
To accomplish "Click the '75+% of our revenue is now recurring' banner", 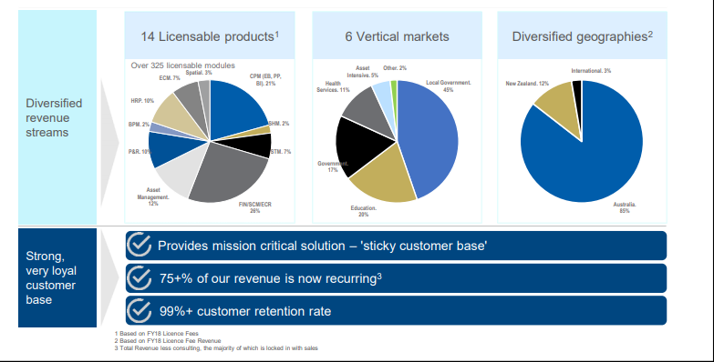I will point(396,278).
